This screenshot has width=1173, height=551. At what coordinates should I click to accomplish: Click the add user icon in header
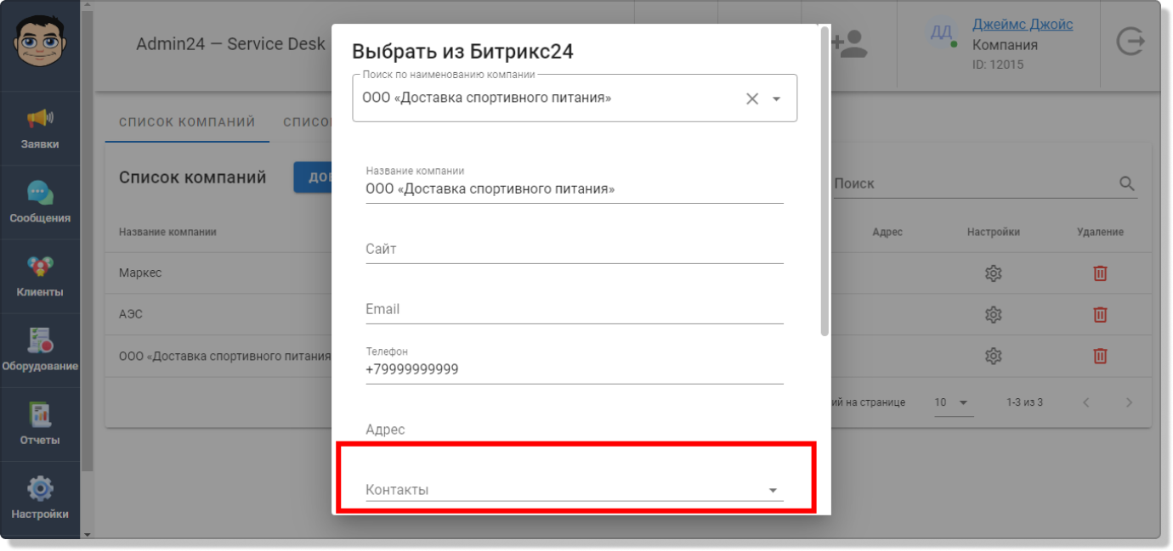[848, 44]
